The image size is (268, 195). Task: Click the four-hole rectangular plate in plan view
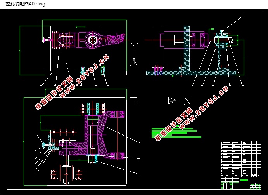tap(63, 132)
